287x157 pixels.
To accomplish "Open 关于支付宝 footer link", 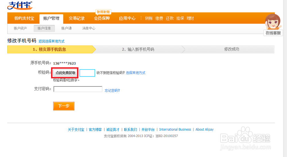I will (76, 130).
